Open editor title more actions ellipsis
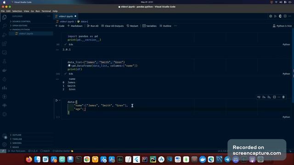294x165 pixels. pyautogui.click(x=290, y=16)
